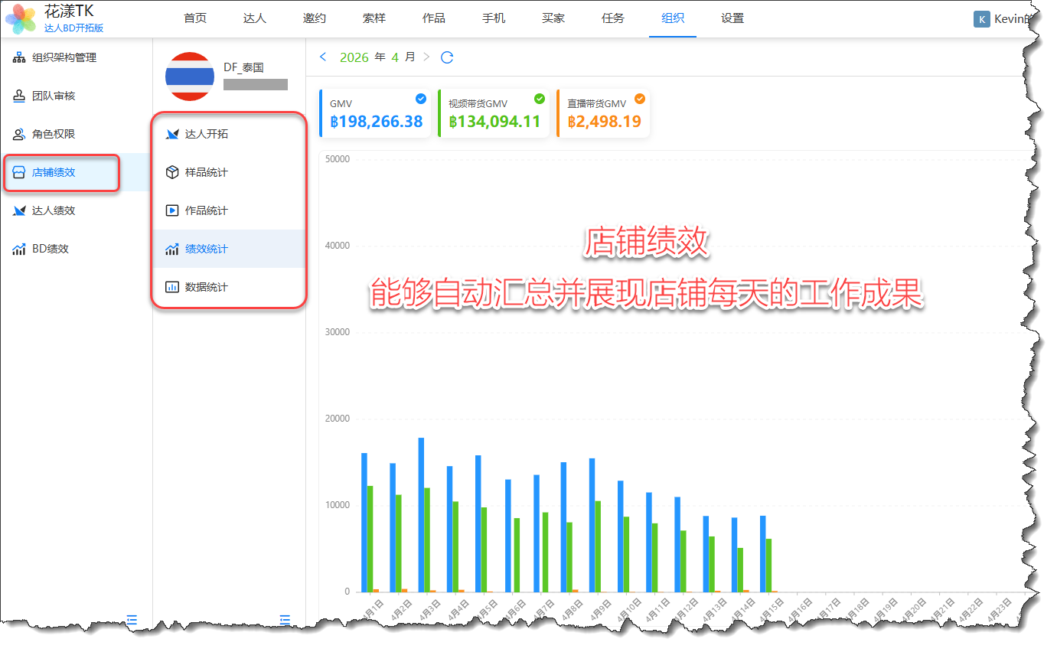This screenshot has height=652, width=1057.
Task: Open the 达人绩效 sidebar item
Action: pos(53,210)
